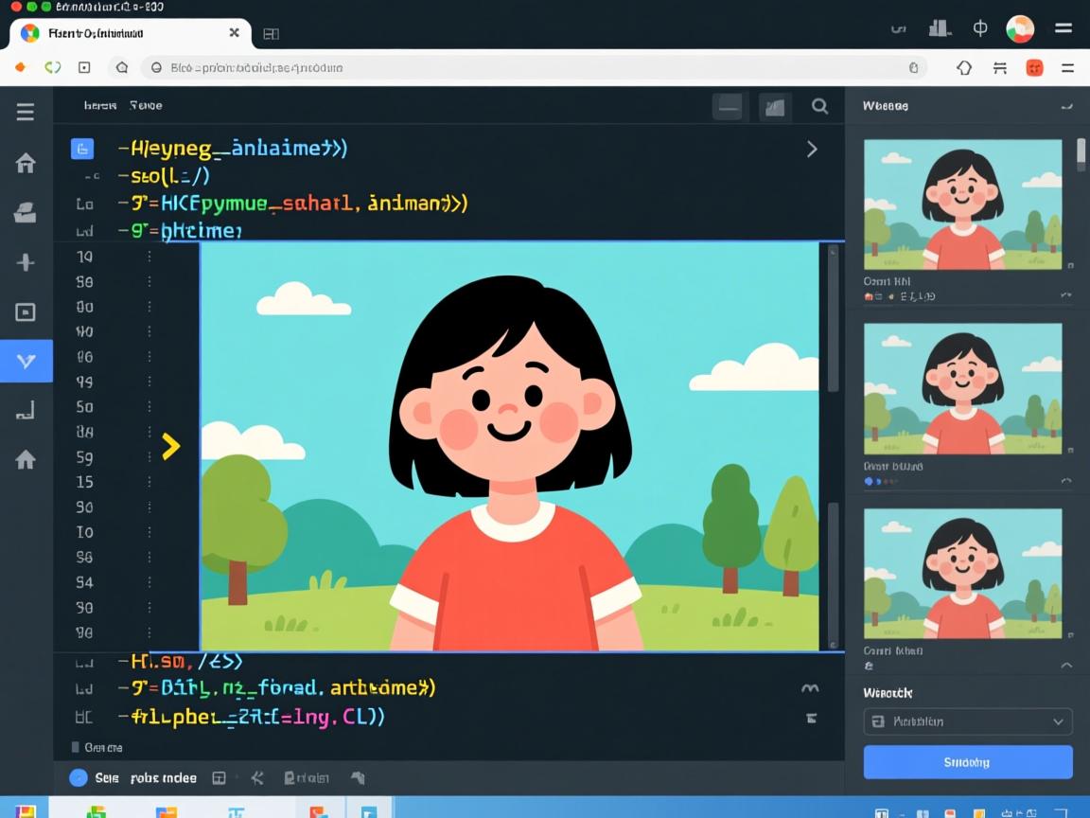Expand the chevron right of the first code line
Viewport: 1090px width, 818px height.
[x=811, y=149]
